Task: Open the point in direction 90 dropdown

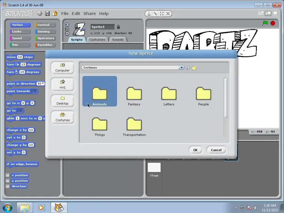Action: [43, 83]
